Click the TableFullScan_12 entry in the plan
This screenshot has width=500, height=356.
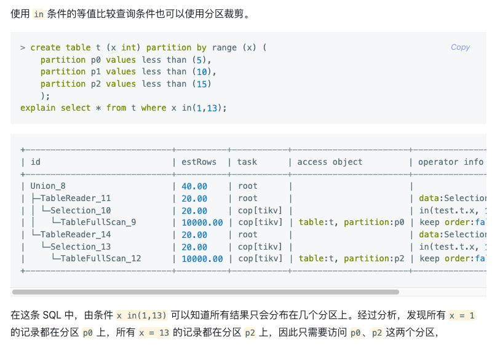pos(101,258)
